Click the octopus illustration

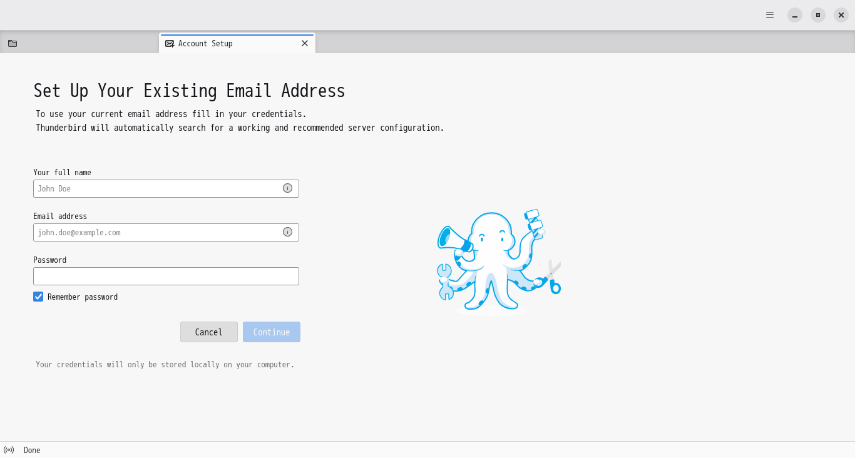pos(499,262)
